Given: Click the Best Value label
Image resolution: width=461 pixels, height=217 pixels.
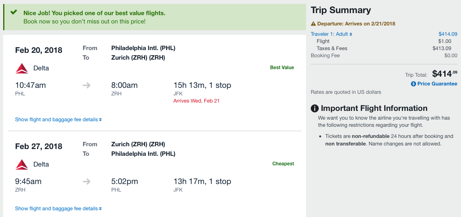Looking at the screenshot, I should 282,68.
